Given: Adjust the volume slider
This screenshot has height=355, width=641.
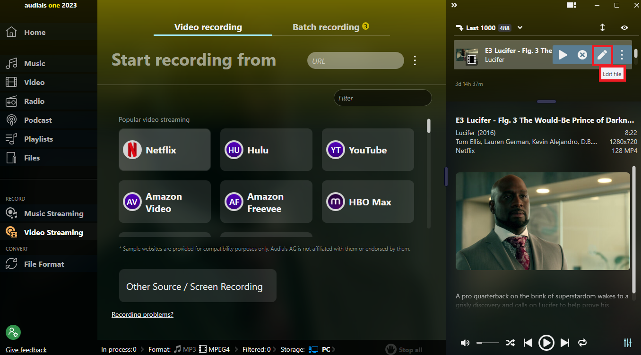Looking at the screenshot, I should pyautogui.click(x=487, y=343).
